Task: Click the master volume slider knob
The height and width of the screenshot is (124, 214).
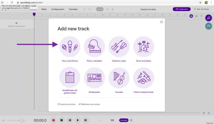Action: pos(21,120)
